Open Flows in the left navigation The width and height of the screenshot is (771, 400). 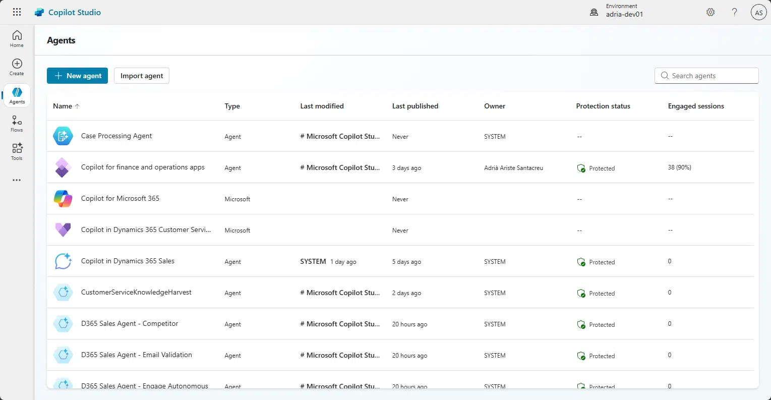[x=17, y=124]
